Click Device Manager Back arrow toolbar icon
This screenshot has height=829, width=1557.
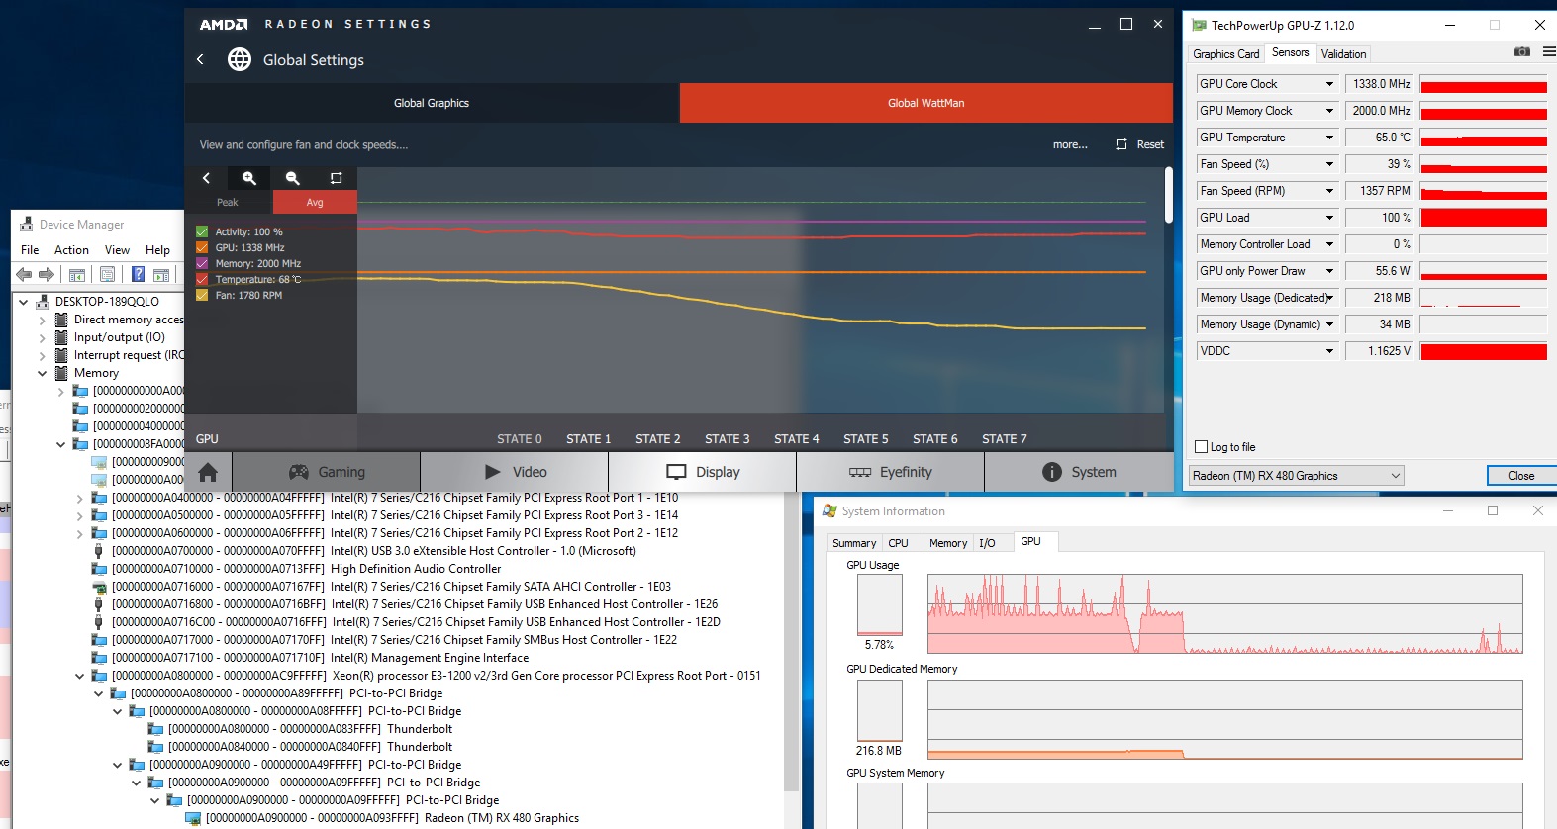pos(24,274)
